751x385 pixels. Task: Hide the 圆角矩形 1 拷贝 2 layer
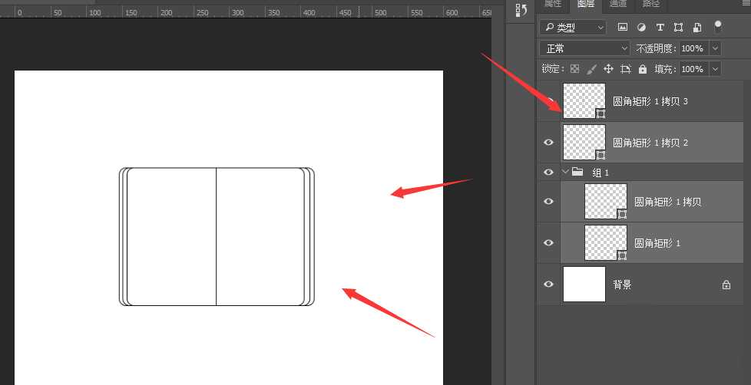pyautogui.click(x=549, y=142)
